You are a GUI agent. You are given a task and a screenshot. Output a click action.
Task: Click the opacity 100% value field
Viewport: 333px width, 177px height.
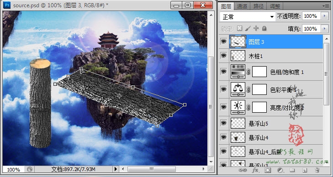[312, 16]
